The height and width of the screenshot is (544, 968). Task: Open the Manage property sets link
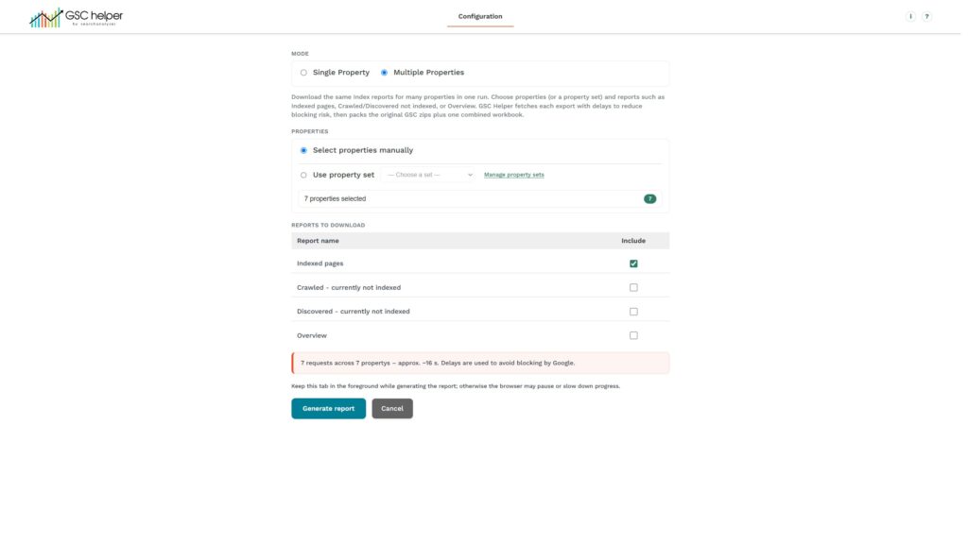[513, 175]
